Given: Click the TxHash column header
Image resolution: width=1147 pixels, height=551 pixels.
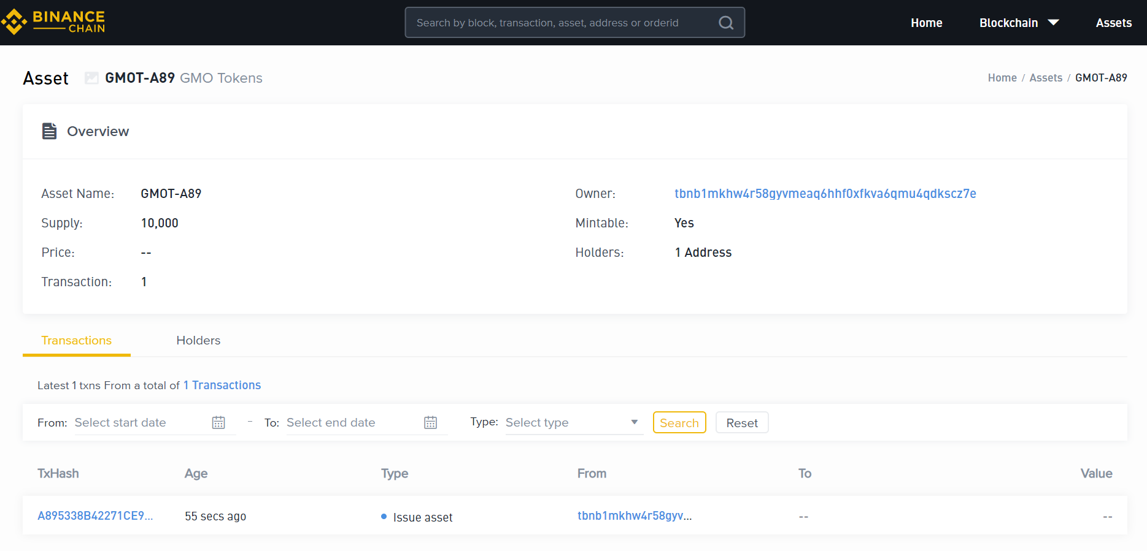Looking at the screenshot, I should [58, 473].
